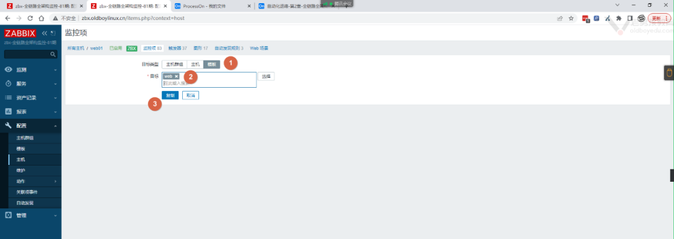Screen dimensions: 674x239
Task: Click the ZABBIX logo
Action: tap(20, 34)
